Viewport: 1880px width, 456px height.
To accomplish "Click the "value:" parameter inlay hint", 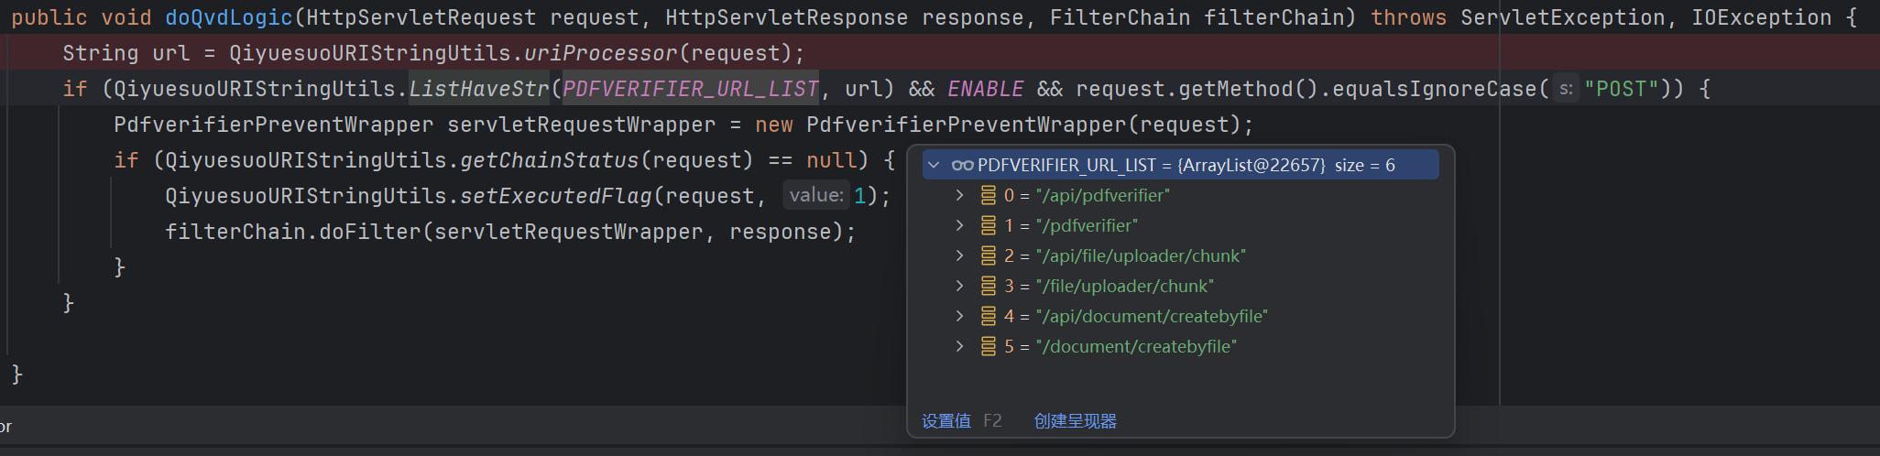I will pyautogui.click(x=815, y=195).
